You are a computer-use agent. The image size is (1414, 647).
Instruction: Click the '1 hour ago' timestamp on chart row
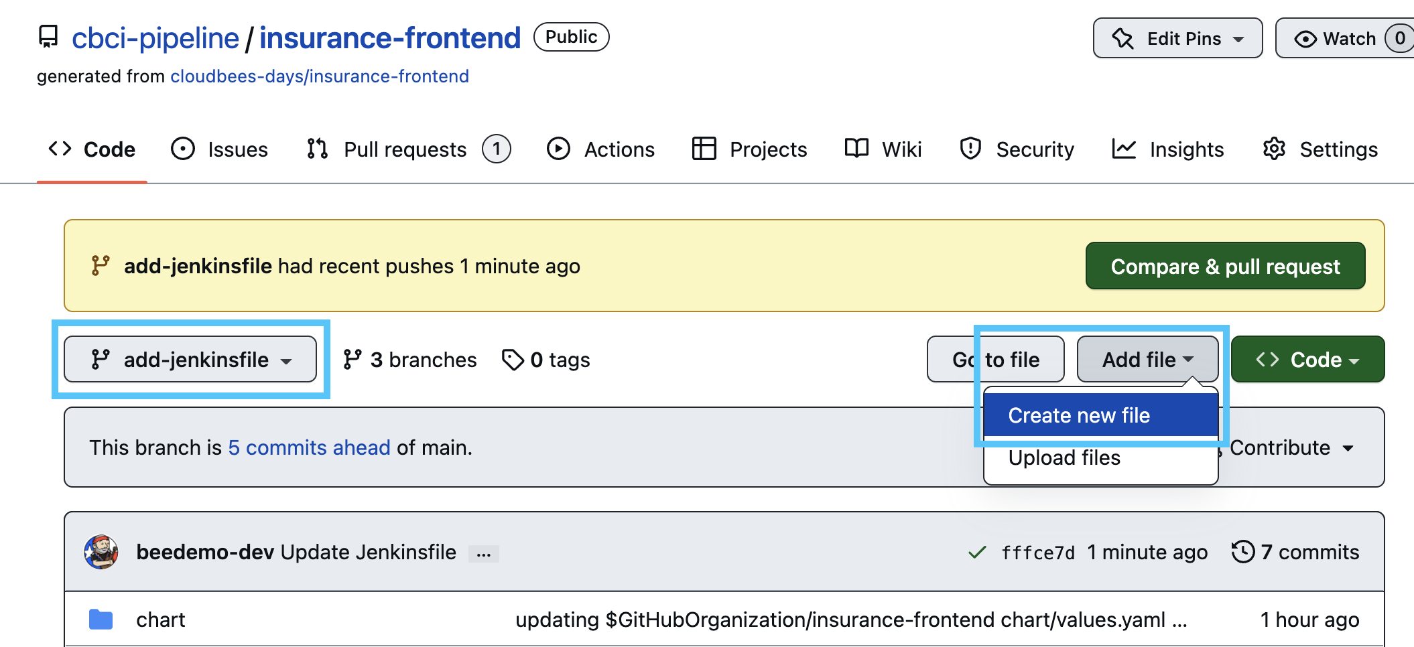(1309, 620)
